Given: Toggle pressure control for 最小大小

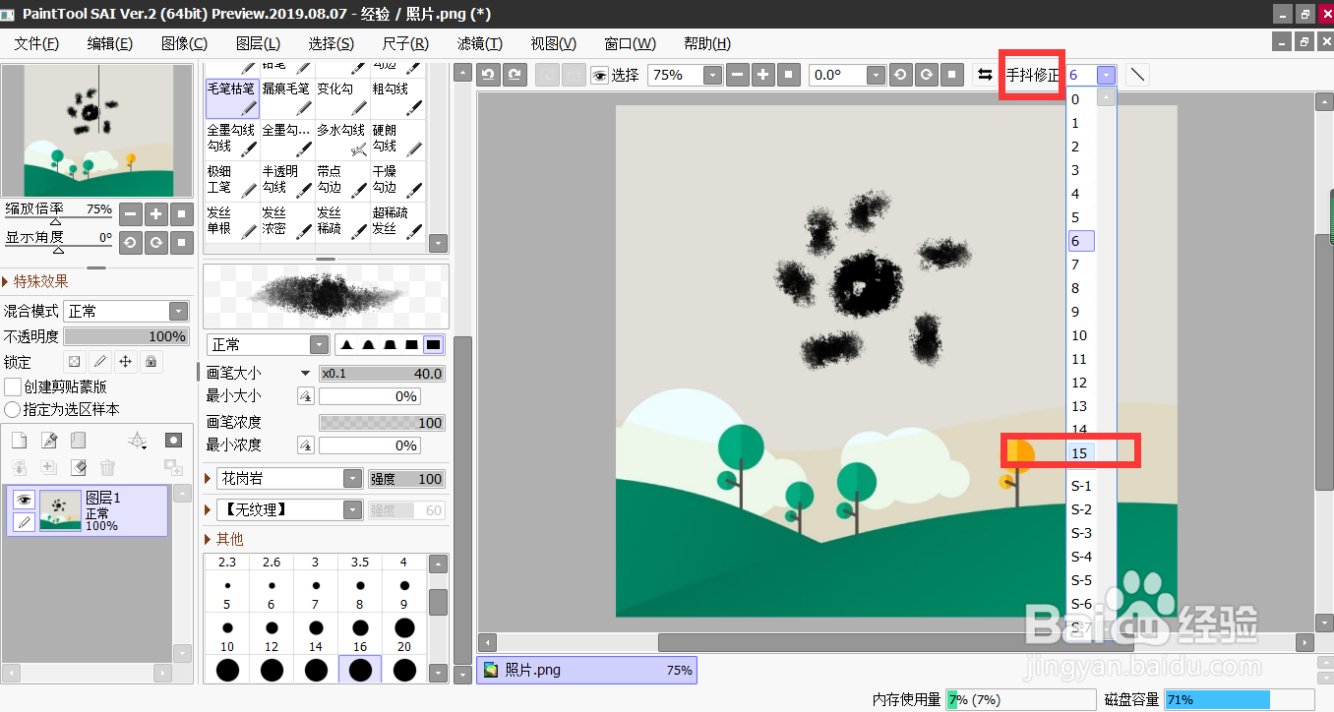Looking at the screenshot, I should [x=306, y=396].
